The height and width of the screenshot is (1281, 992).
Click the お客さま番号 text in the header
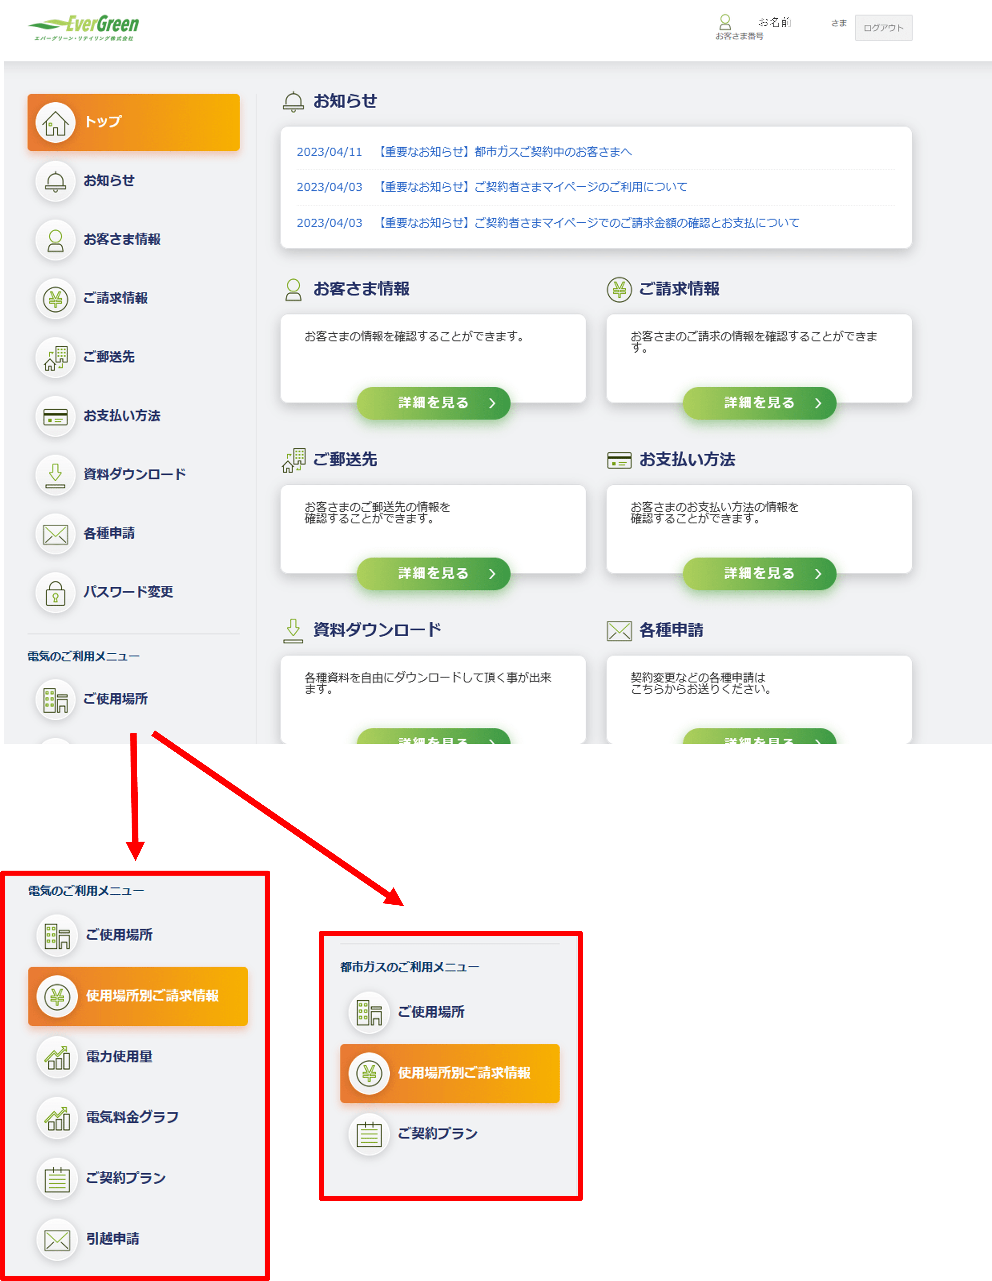click(x=739, y=36)
